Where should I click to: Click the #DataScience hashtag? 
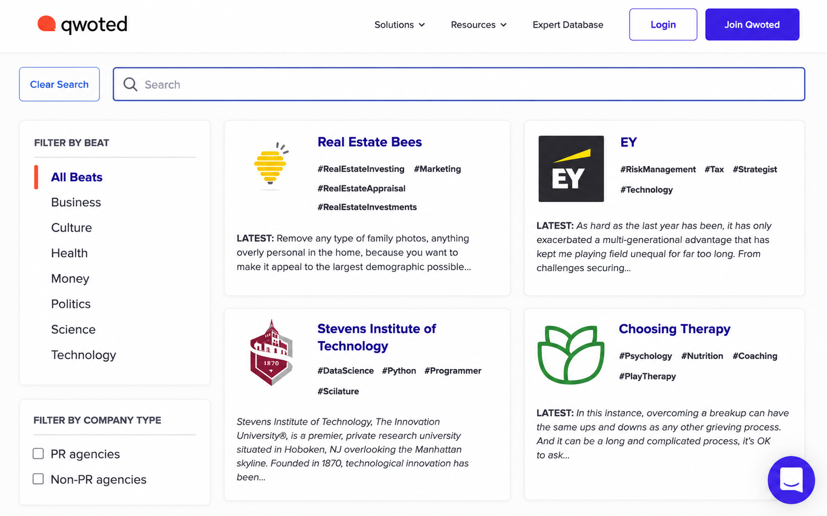point(346,371)
